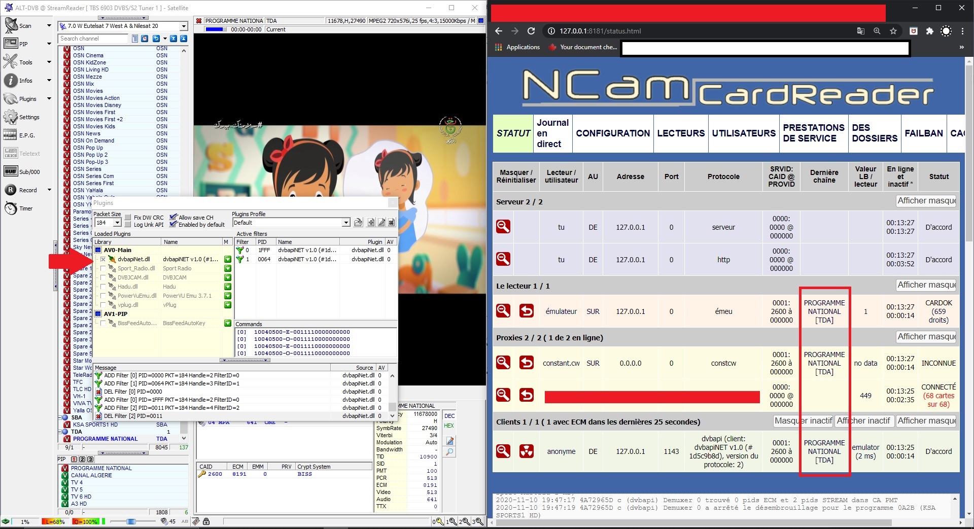Screen dimensions: 974x529
Task: Collapse the TDA provider tree node
Action: point(60,432)
